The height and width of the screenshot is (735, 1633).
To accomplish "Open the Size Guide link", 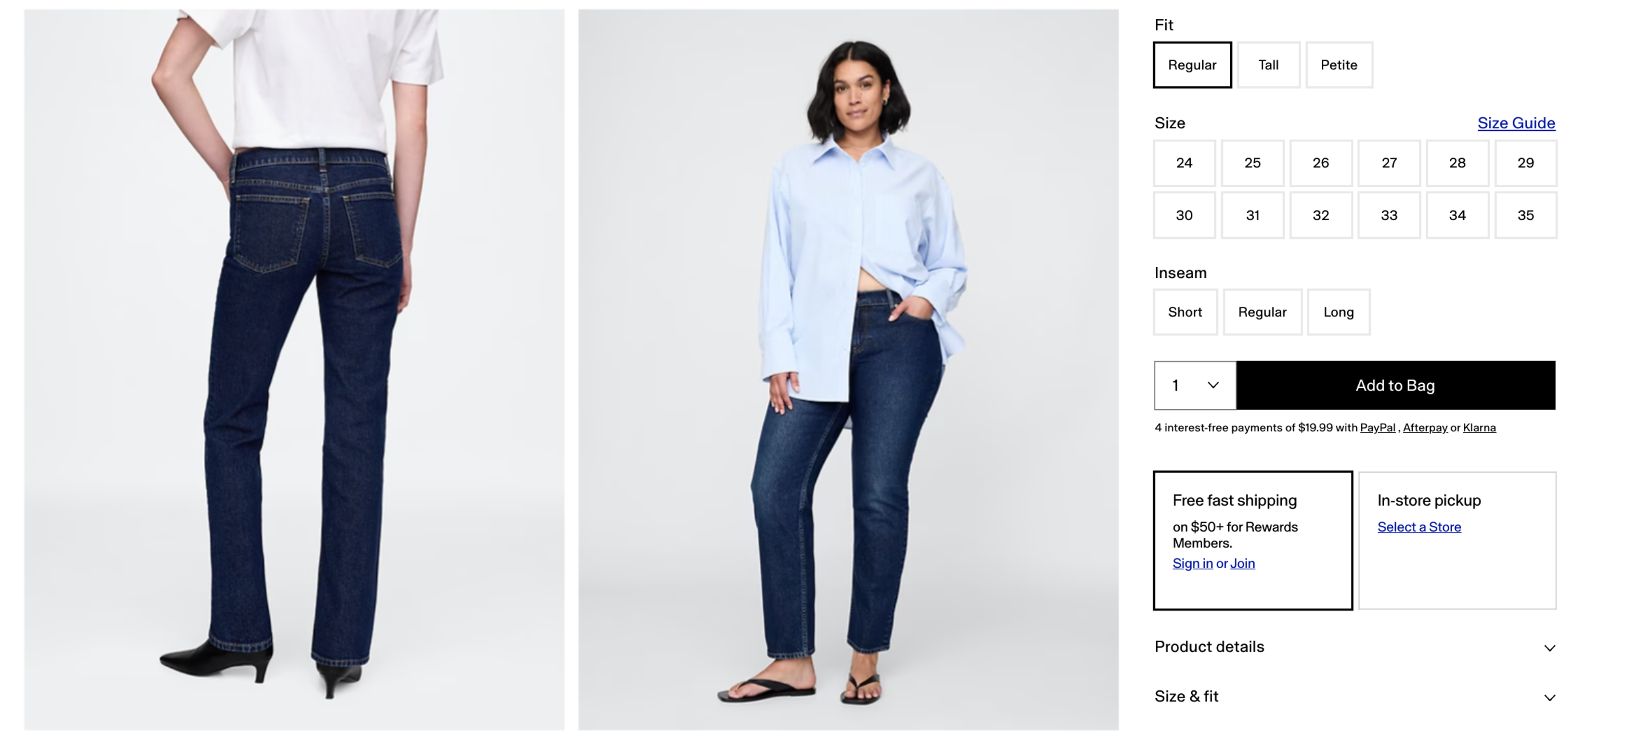I will click(1516, 123).
